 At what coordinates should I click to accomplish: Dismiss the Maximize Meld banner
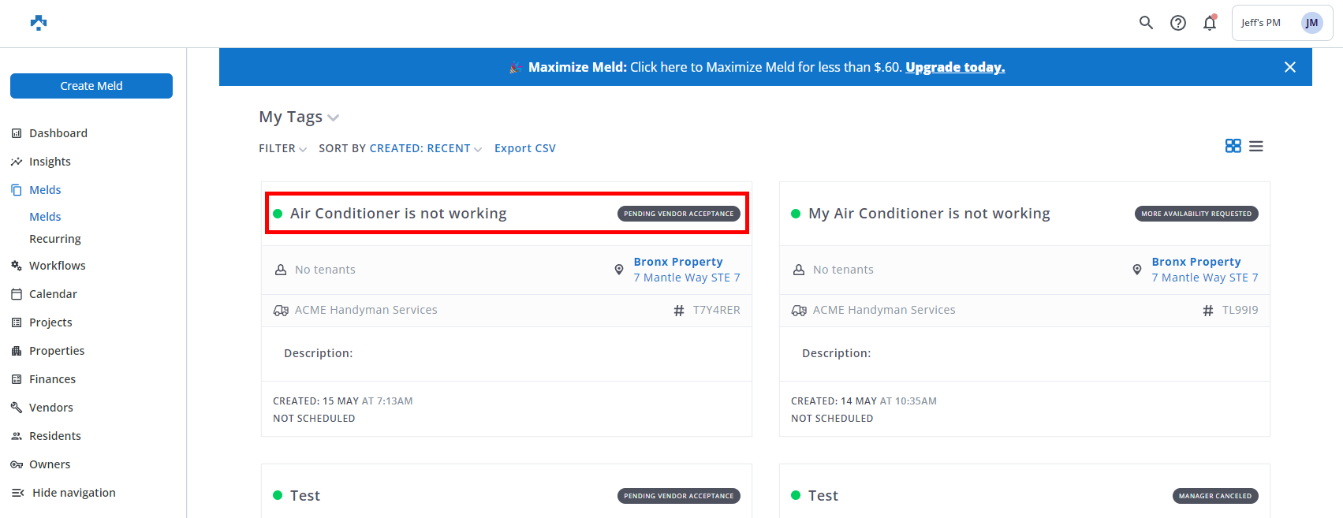pos(1289,67)
